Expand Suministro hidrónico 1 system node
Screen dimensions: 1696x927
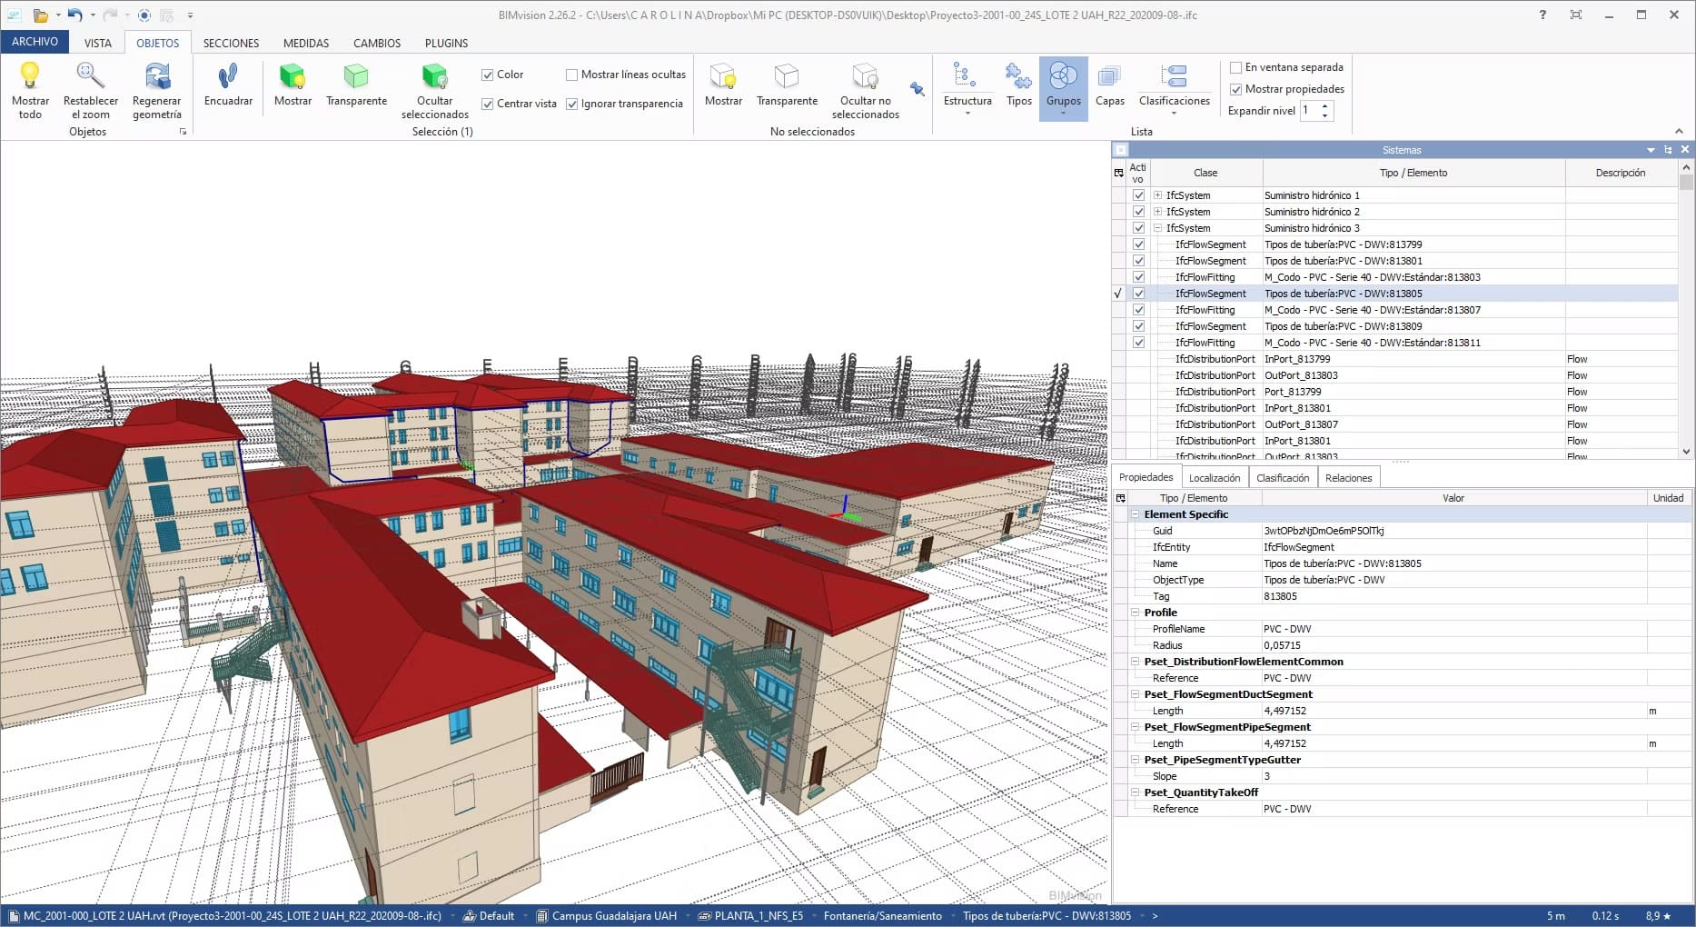1157,195
